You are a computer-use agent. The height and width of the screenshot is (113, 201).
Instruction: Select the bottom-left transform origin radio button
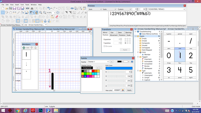tap(125, 43)
